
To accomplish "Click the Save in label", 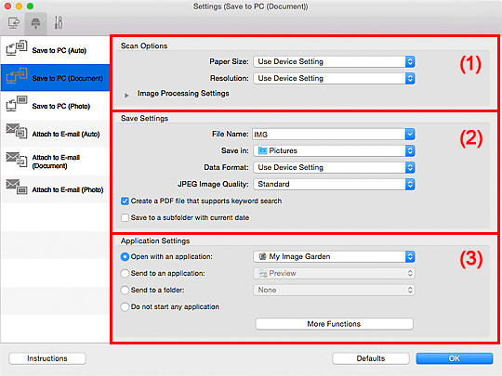I will click(235, 150).
